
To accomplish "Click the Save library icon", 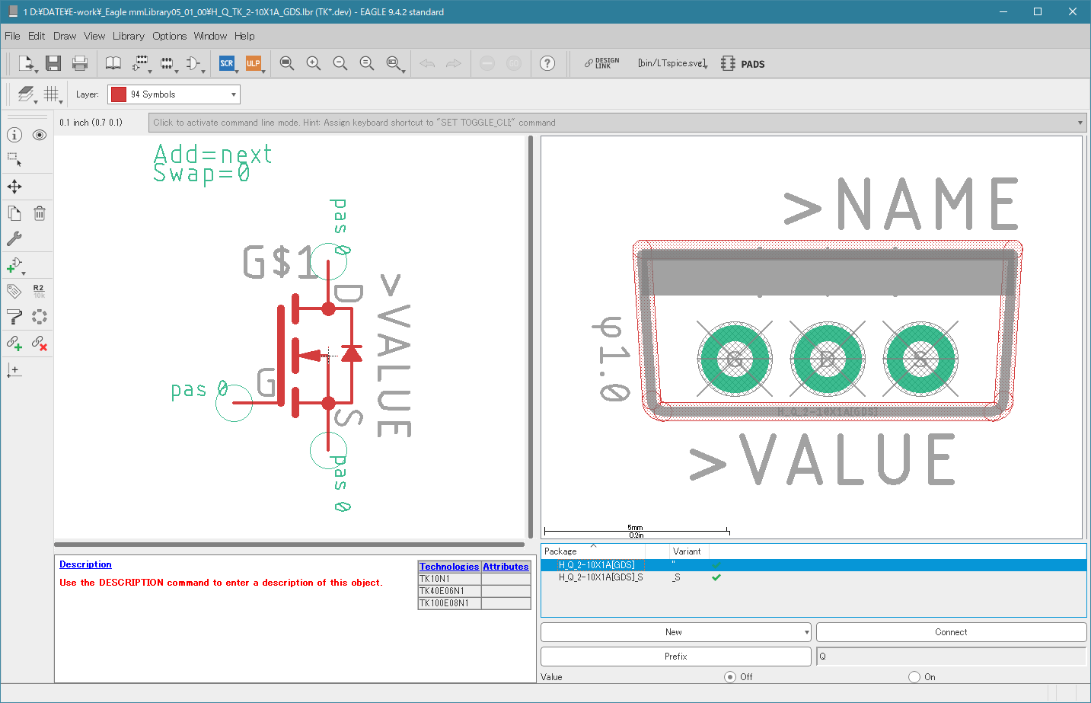I will coord(53,64).
